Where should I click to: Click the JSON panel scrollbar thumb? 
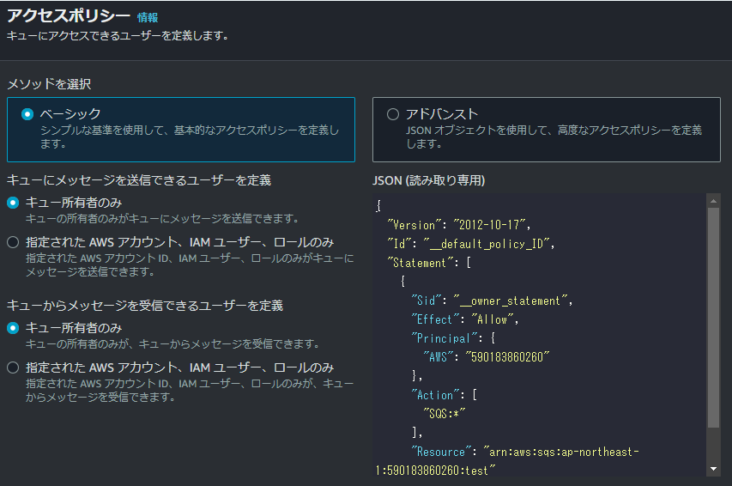coord(713,318)
